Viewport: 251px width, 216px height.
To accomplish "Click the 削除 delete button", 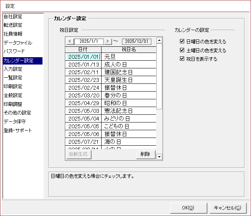I will [145, 154].
